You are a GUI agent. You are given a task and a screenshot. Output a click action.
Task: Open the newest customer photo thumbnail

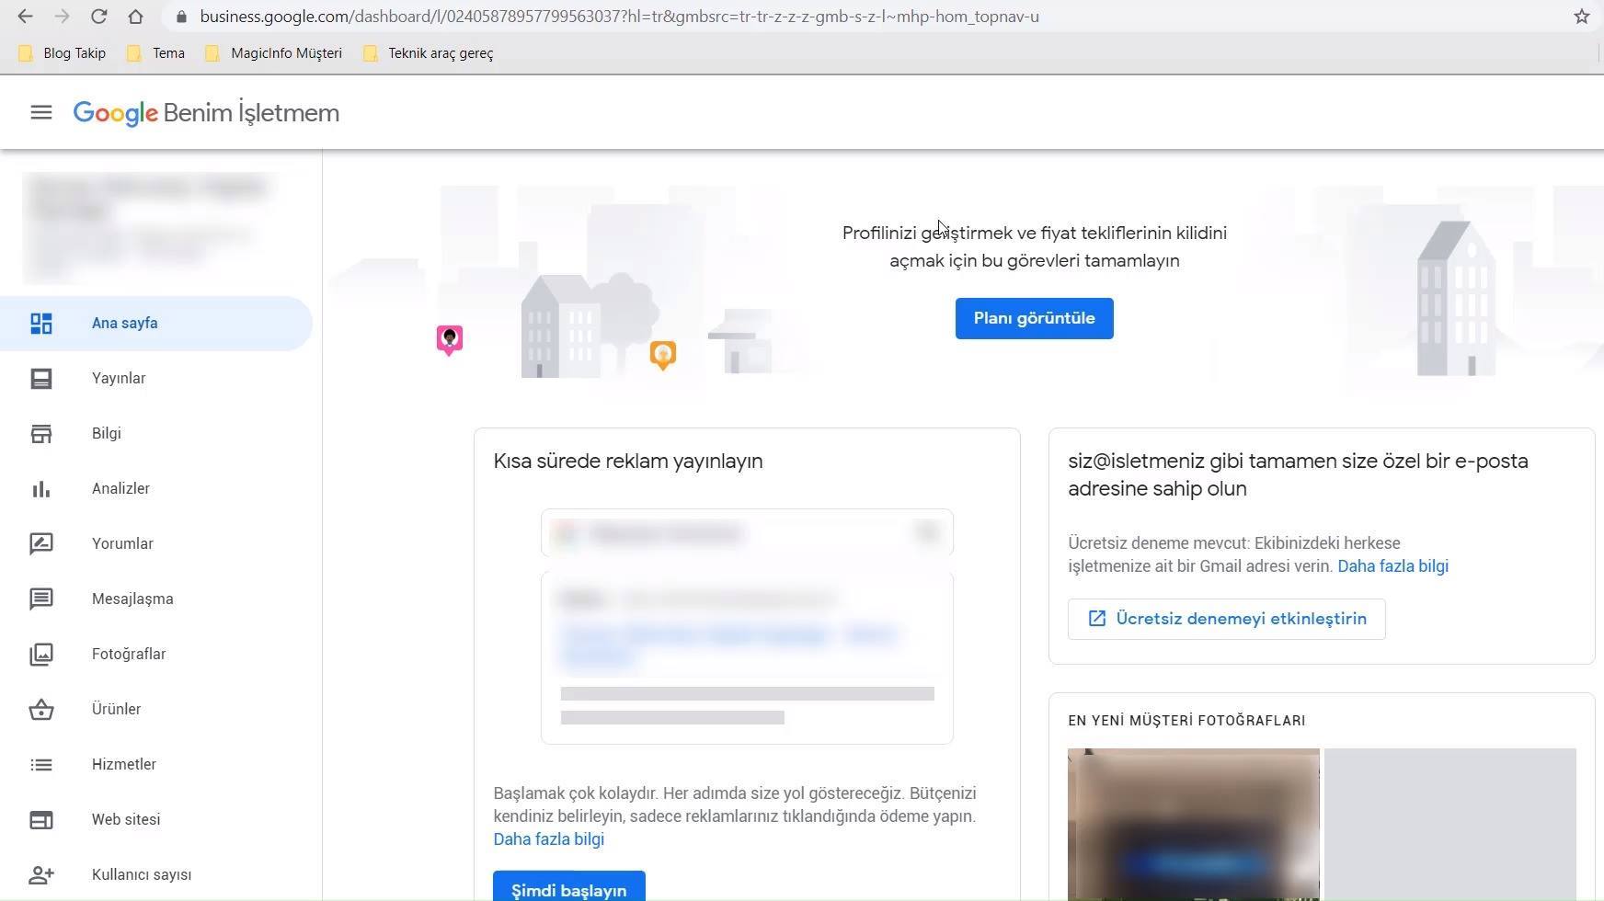(1194, 824)
